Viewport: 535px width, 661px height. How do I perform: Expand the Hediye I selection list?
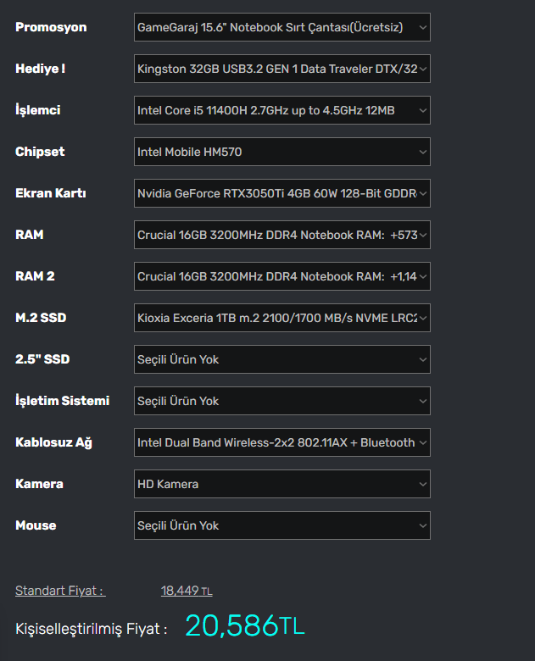click(x=281, y=69)
